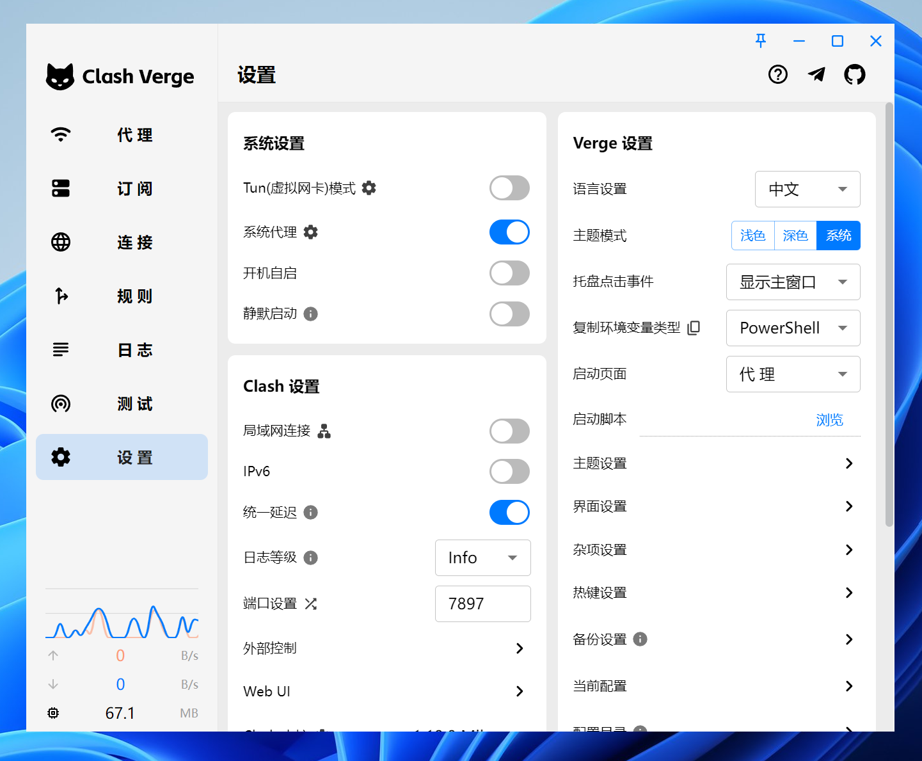Open Tun mode gear settings icon

[x=369, y=188]
